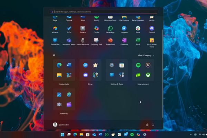The image size is (207, 138).
Task: Open the Power options button
Action: coord(153,125)
